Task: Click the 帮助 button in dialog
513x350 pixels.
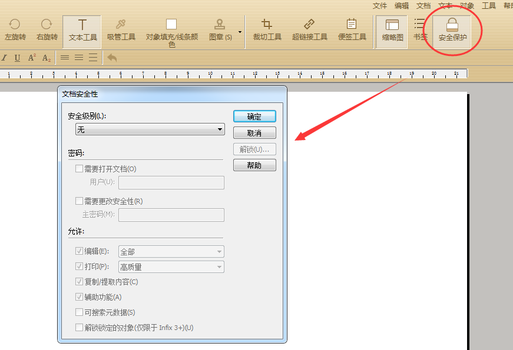Action: pos(254,165)
